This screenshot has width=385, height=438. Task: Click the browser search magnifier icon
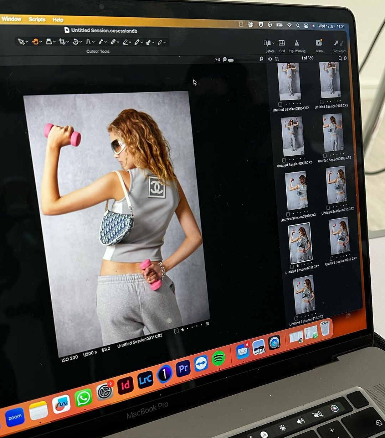(340, 58)
